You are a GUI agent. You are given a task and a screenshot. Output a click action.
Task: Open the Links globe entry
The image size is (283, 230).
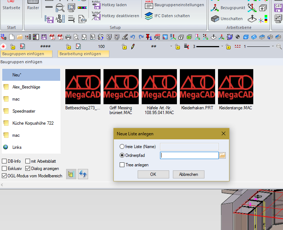(x=31, y=147)
